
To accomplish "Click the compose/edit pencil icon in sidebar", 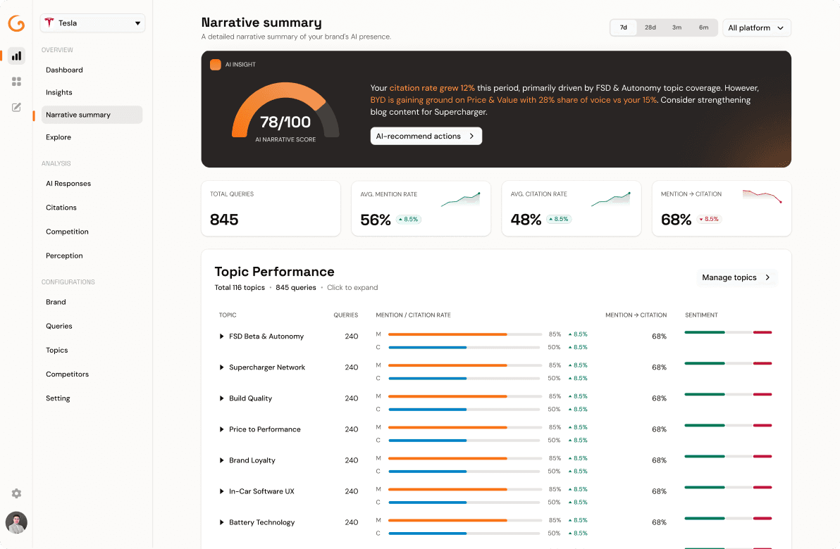I will coord(16,107).
